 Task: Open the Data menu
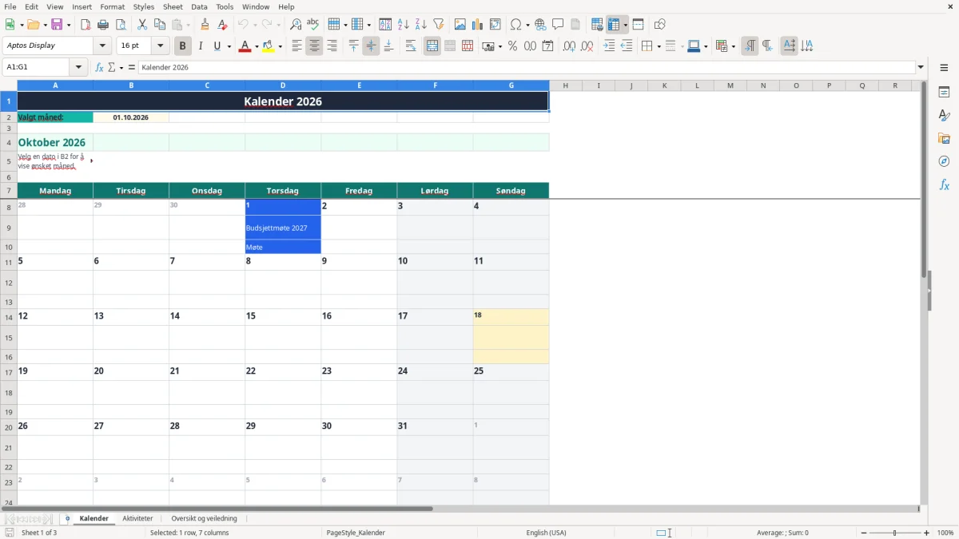point(199,6)
